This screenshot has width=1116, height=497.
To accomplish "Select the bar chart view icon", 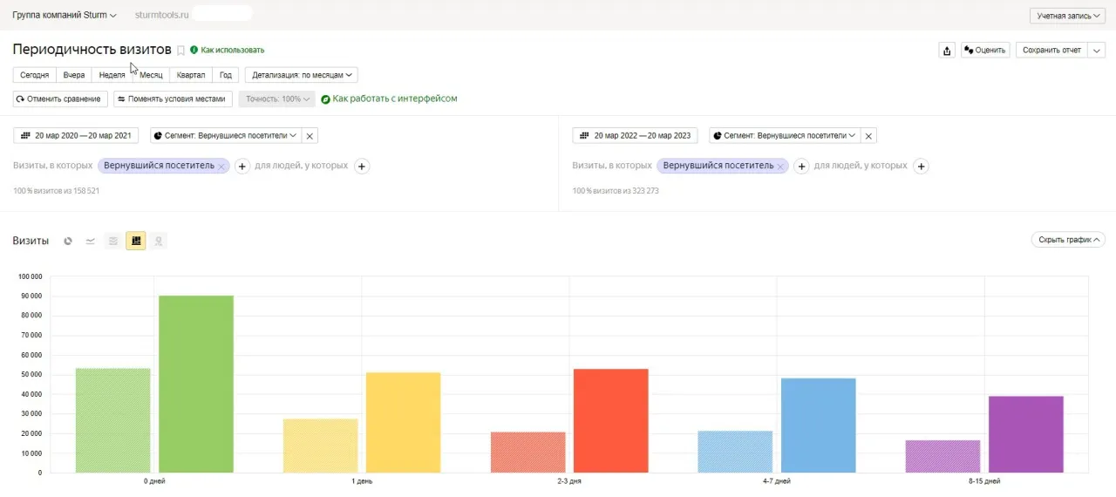I will (x=135, y=241).
